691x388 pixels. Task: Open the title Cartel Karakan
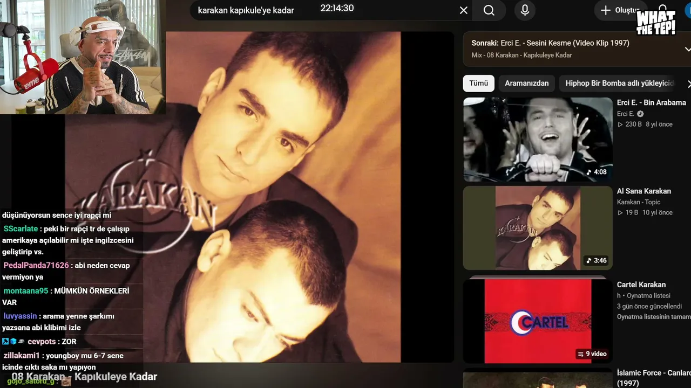point(641,285)
